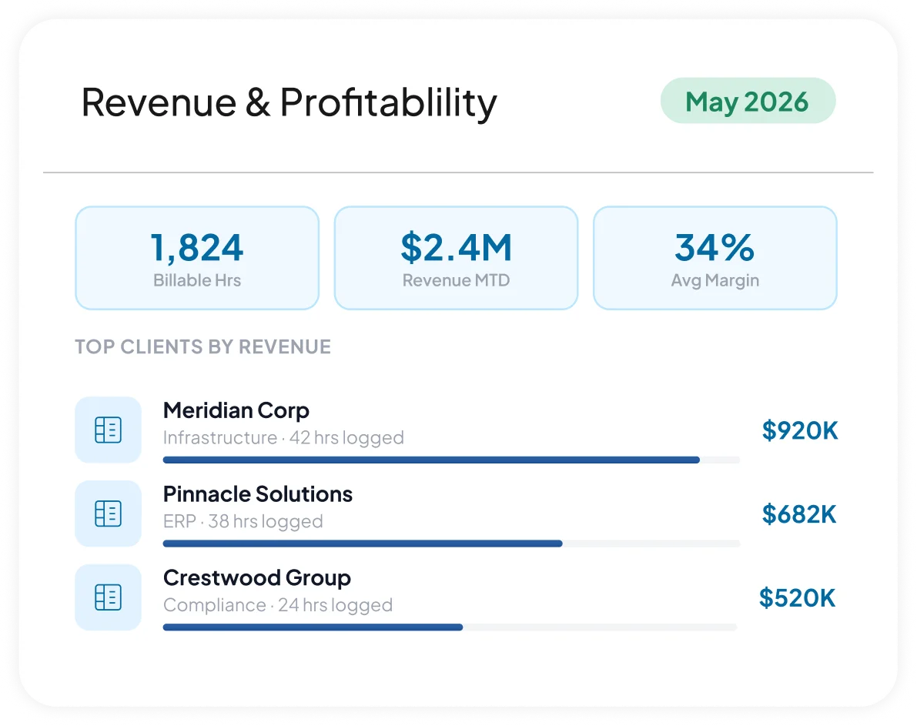Viewport: 917px width, 726px height.
Task: Open the Crestwood Group client name
Action: coord(257,578)
